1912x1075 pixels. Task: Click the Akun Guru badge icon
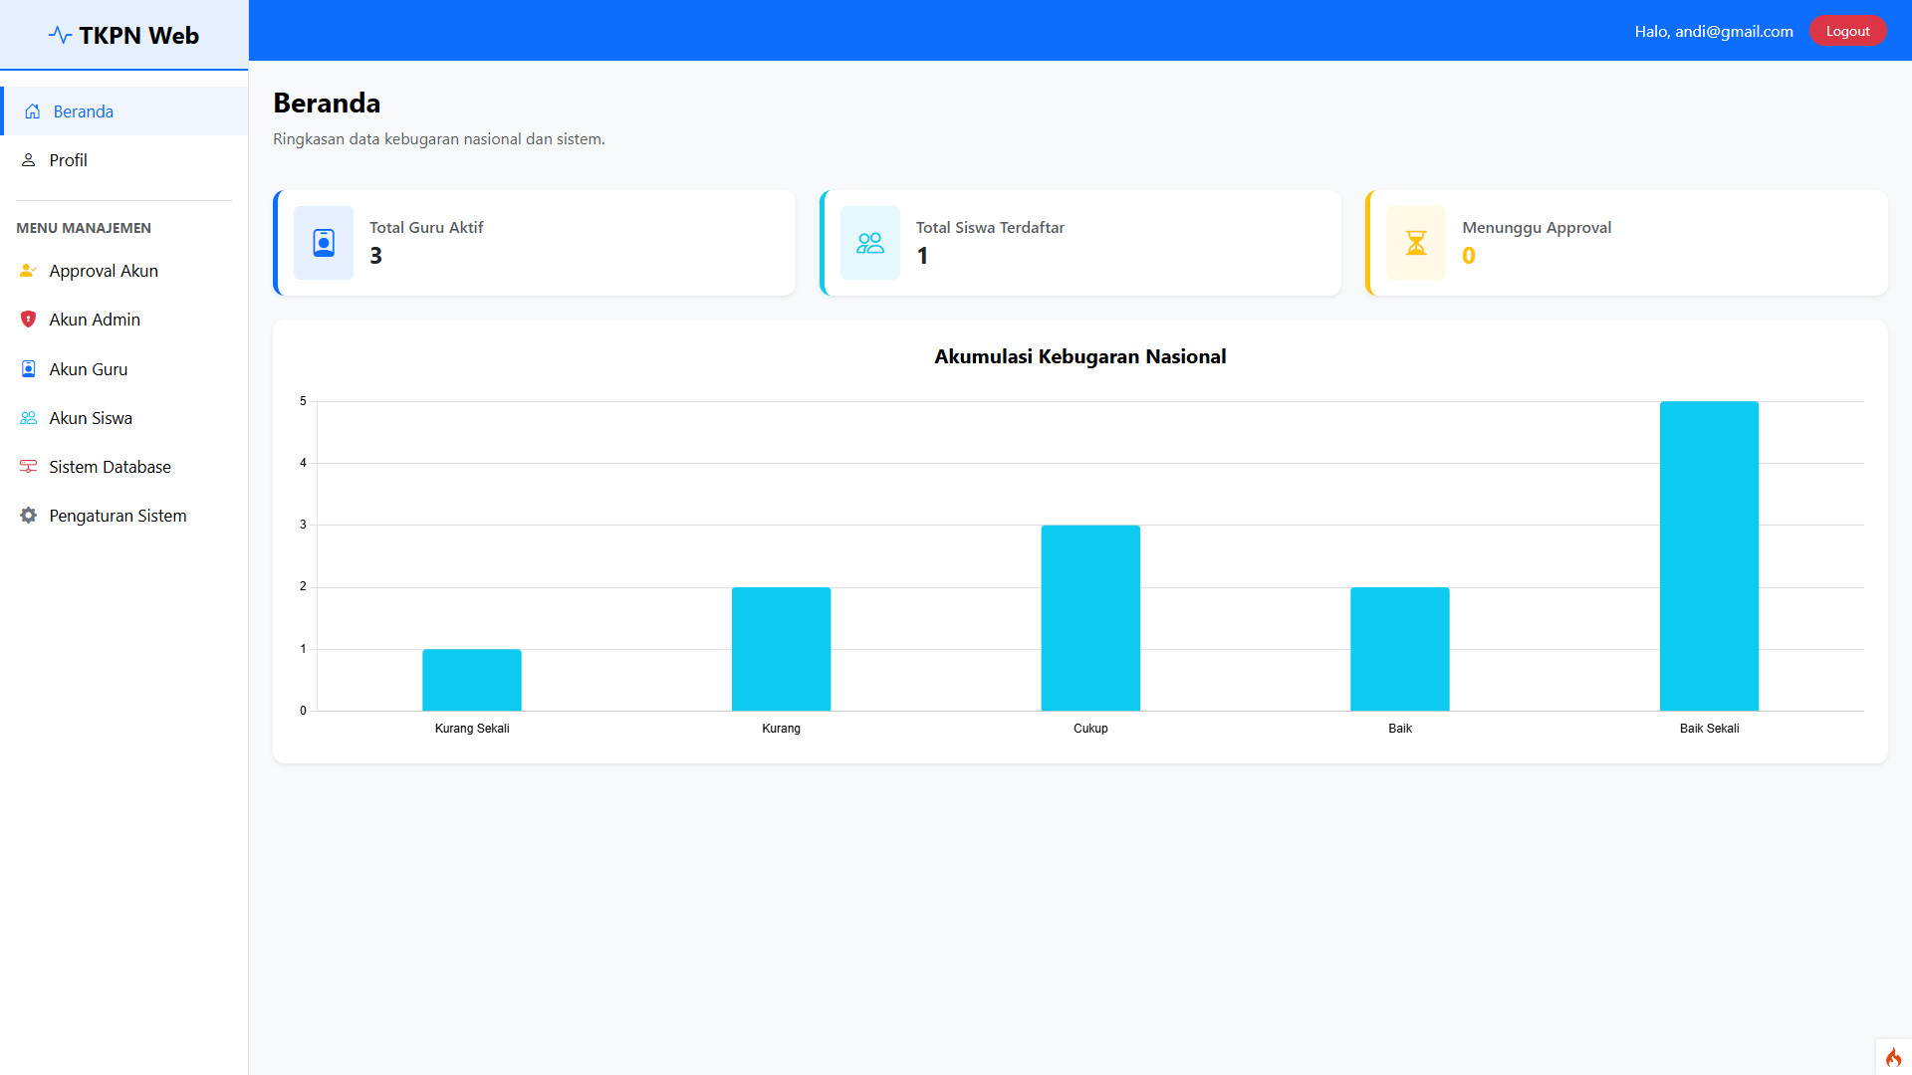pyautogui.click(x=28, y=369)
